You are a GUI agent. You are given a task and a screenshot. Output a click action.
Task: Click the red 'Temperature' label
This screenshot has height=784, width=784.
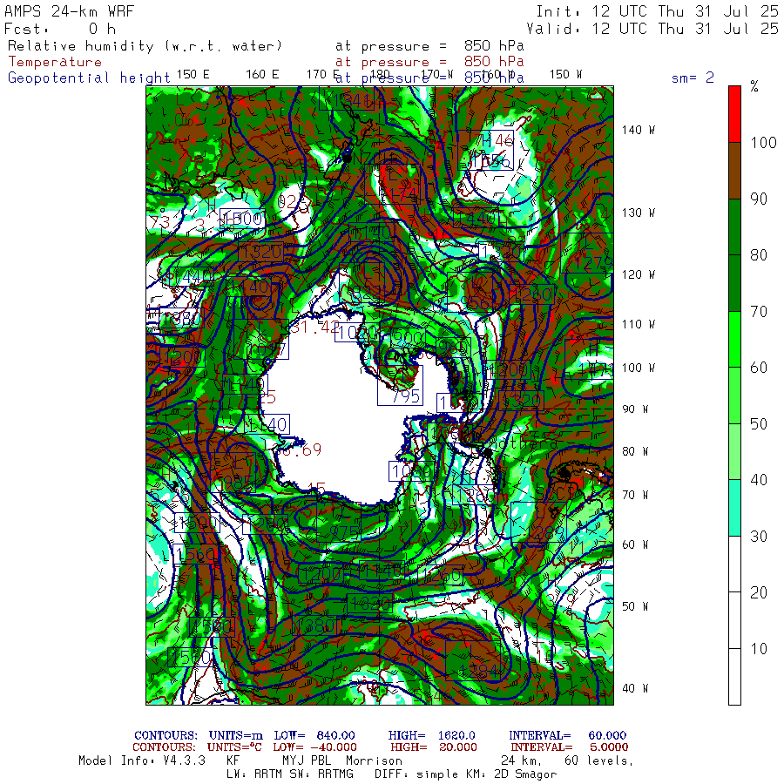55,62
